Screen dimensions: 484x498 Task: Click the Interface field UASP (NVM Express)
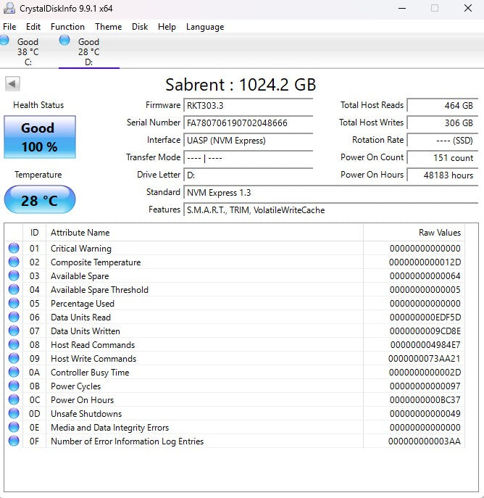249,140
